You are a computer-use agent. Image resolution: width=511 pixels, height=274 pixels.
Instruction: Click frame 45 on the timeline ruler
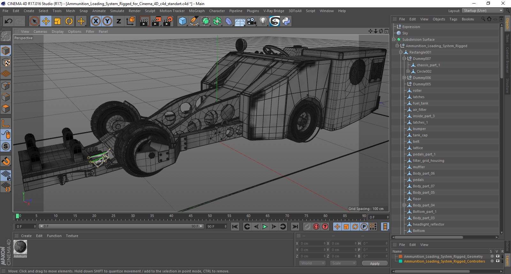tap(191, 217)
